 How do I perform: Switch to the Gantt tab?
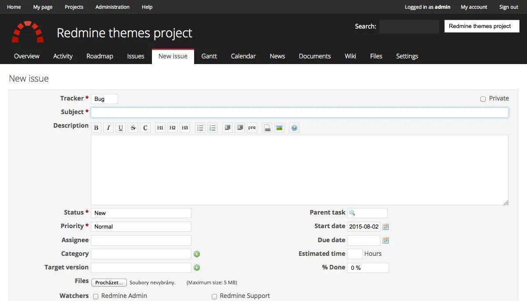coord(209,56)
